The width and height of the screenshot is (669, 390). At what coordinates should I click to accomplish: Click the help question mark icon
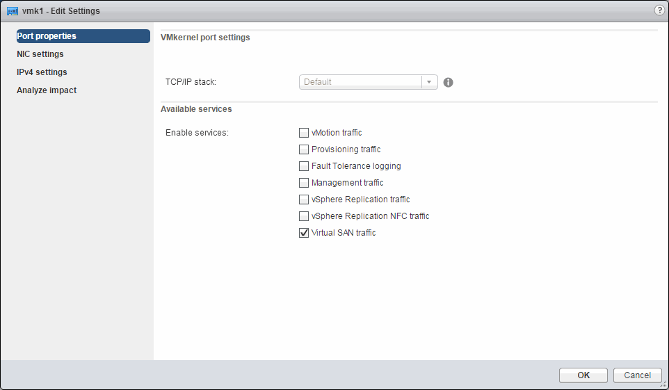point(659,10)
